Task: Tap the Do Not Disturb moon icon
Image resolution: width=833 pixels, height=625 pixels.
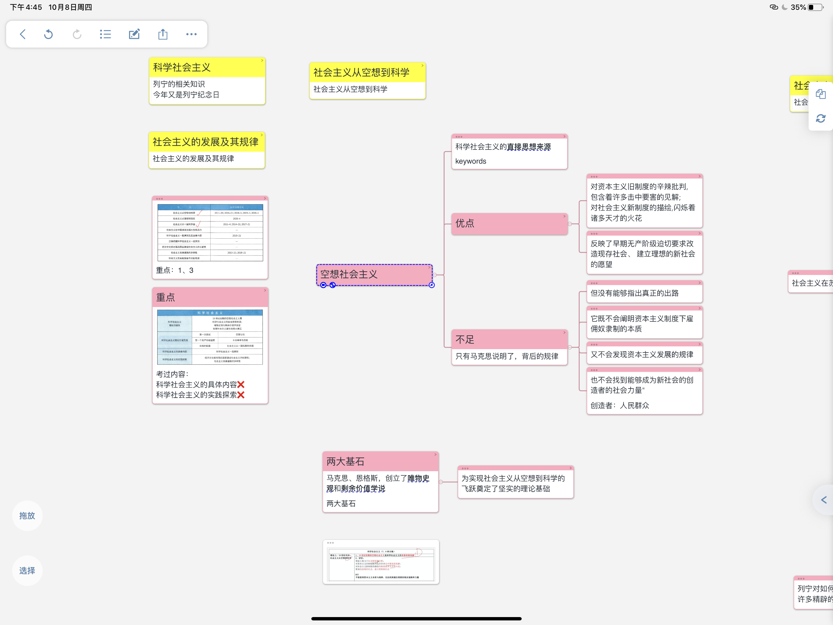Action: pyautogui.click(x=785, y=7)
